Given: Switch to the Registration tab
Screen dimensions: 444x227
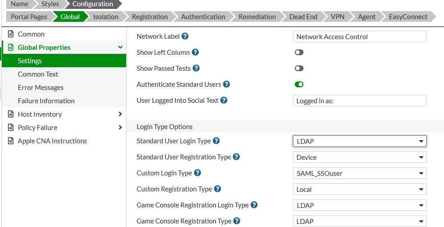Looking at the screenshot, I should tap(149, 16).
